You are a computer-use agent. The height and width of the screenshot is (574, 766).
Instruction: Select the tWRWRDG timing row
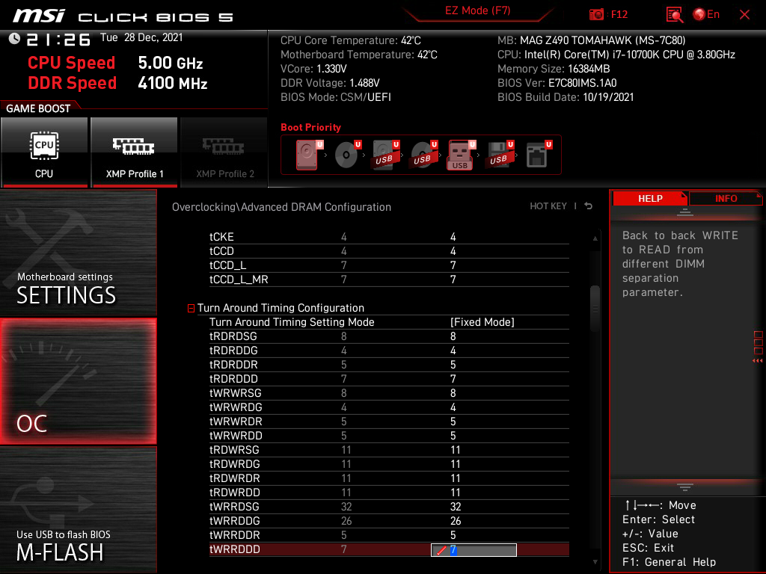click(x=389, y=407)
